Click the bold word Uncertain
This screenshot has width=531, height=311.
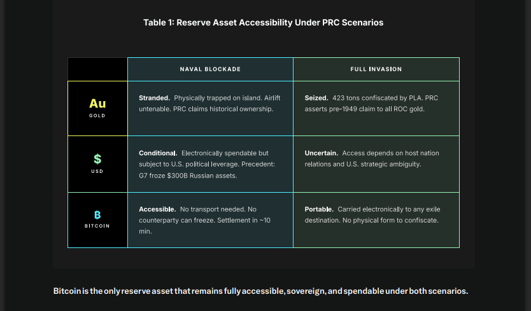322,153
